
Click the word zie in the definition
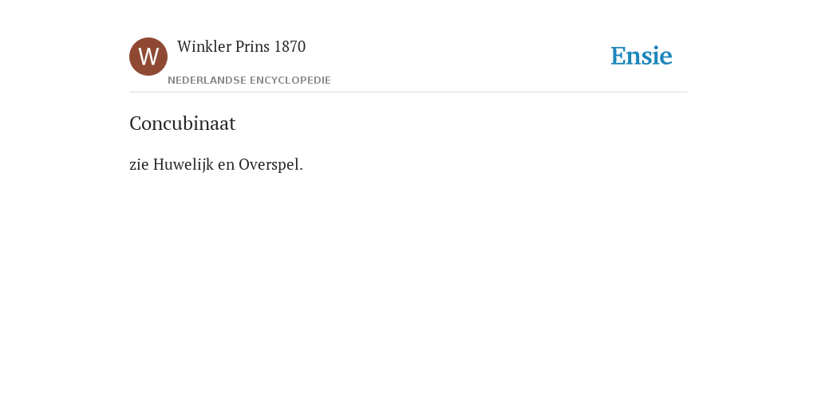click(139, 165)
